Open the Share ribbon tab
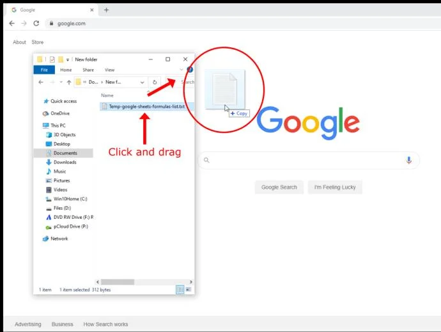 (x=88, y=70)
